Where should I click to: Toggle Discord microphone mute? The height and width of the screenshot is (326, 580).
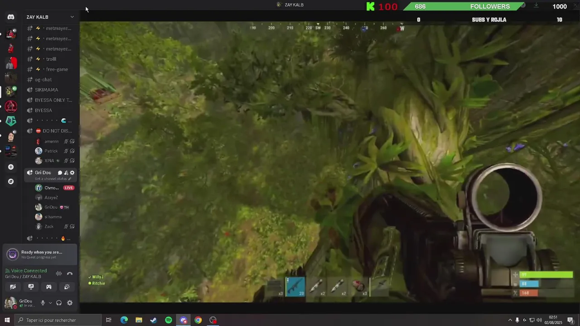(43, 303)
